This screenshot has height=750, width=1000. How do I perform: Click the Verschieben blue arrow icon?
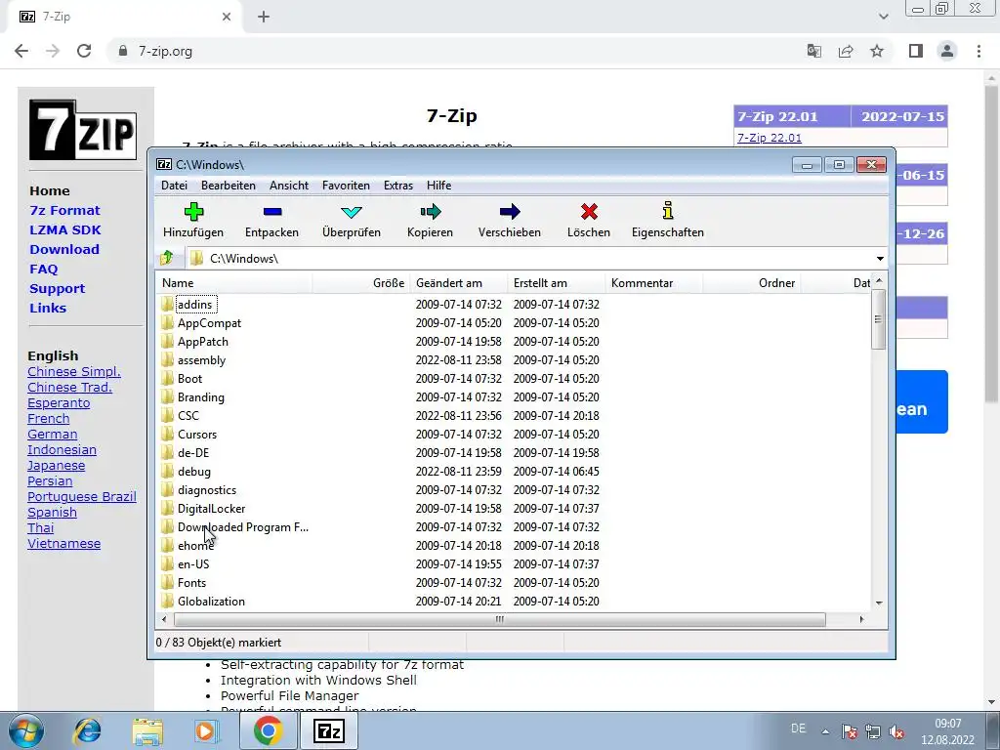pos(510,211)
